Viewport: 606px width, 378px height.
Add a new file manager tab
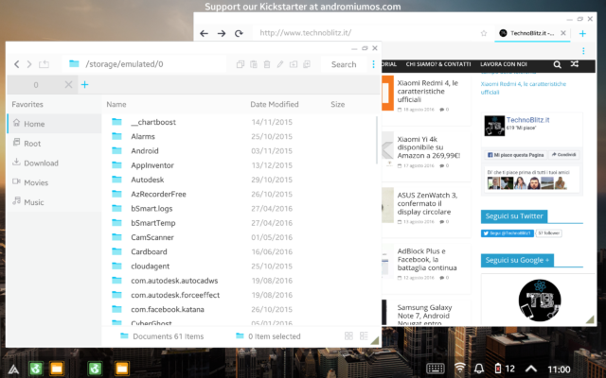(84, 85)
